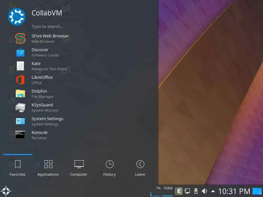
Task: Open the Leave tab
Action: pyautogui.click(x=140, y=168)
